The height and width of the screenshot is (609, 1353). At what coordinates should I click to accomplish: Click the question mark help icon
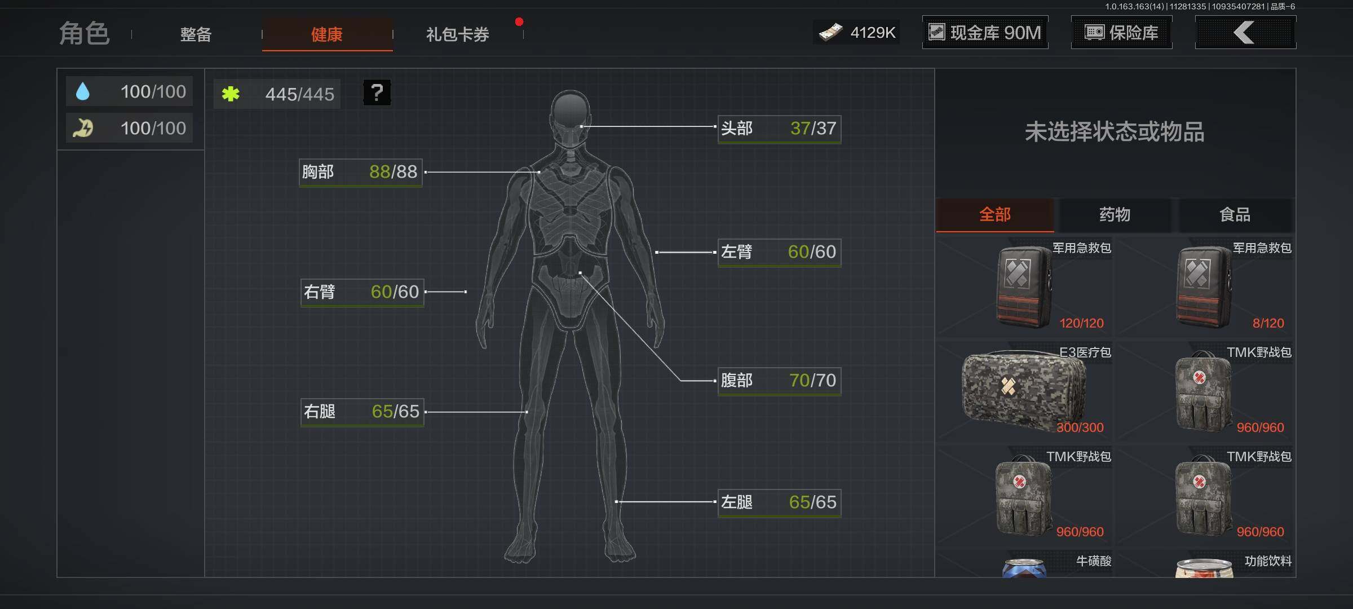tap(377, 92)
